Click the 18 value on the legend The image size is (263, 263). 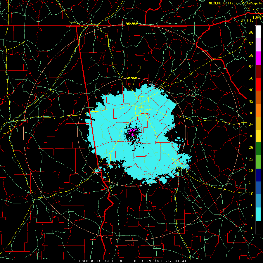251,171
